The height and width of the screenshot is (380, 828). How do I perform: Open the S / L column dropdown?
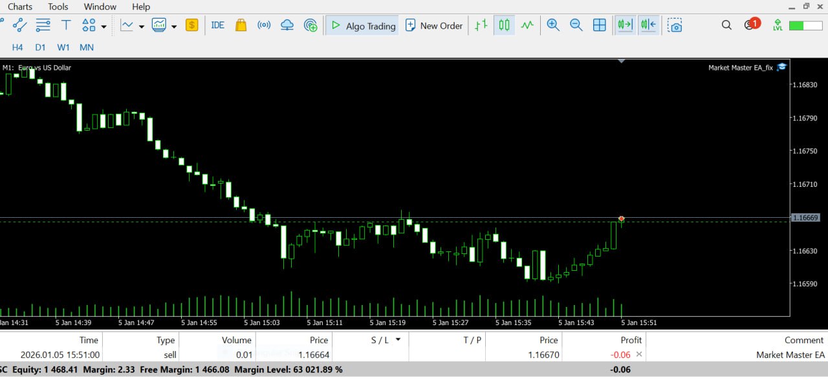pyautogui.click(x=398, y=339)
